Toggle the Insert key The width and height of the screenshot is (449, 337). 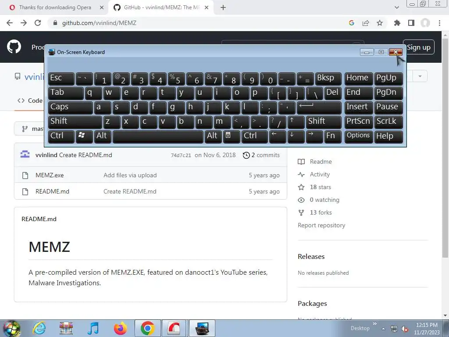point(359,108)
